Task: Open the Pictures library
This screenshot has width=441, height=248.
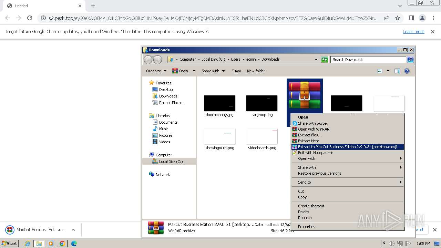Action: (165, 135)
